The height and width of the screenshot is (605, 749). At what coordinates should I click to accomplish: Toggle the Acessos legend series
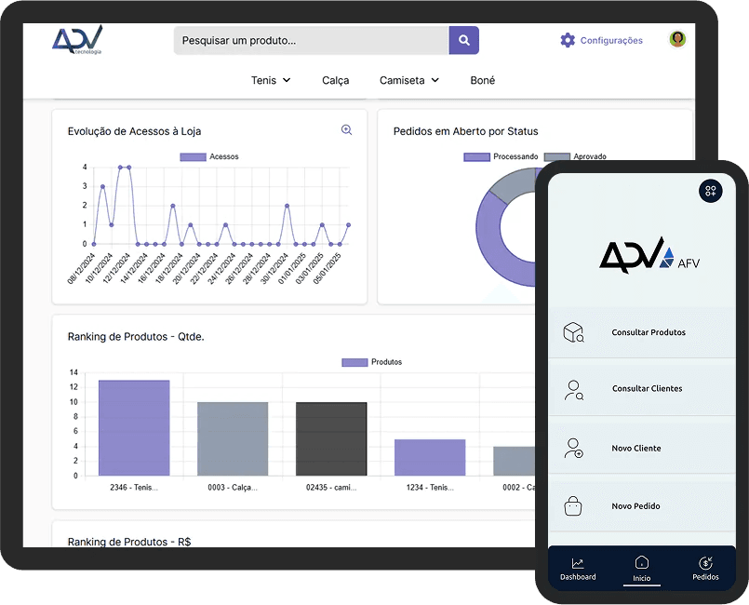[x=209, y=157]
